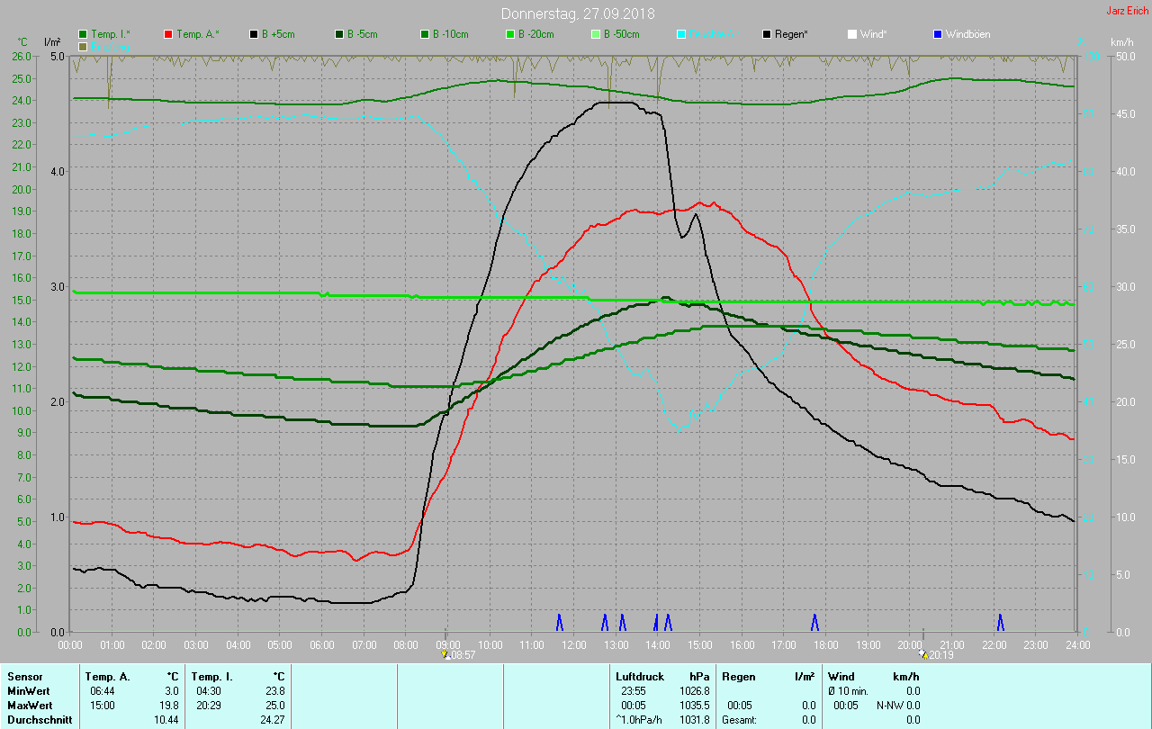1152x729 pixels.
Task: Click the Temp. A. max value '19.8'
Action: (x=169, y=706)
